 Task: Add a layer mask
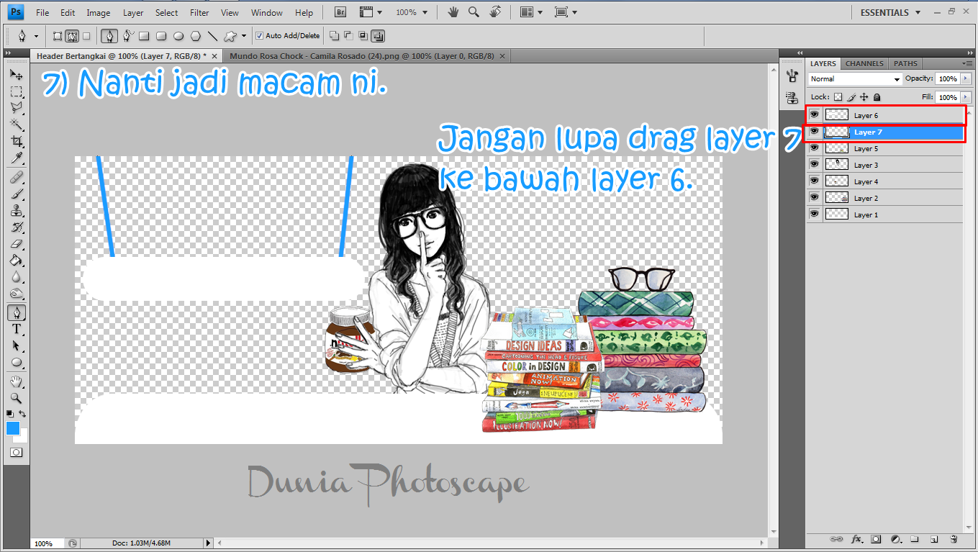[x=876, y=538]
